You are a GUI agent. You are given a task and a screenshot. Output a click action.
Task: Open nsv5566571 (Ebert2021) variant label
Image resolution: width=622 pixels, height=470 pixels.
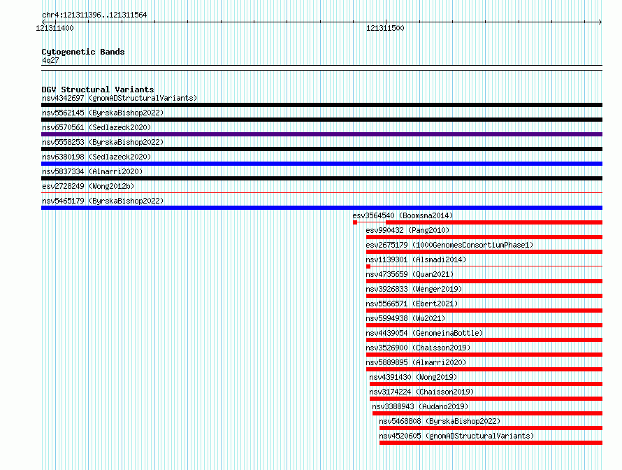coord(412,304)
